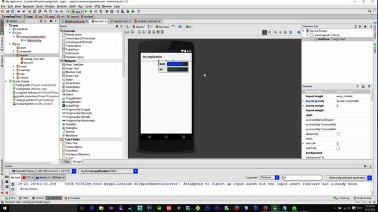Switch to activity_main.xml editor tab

point(147,21)
